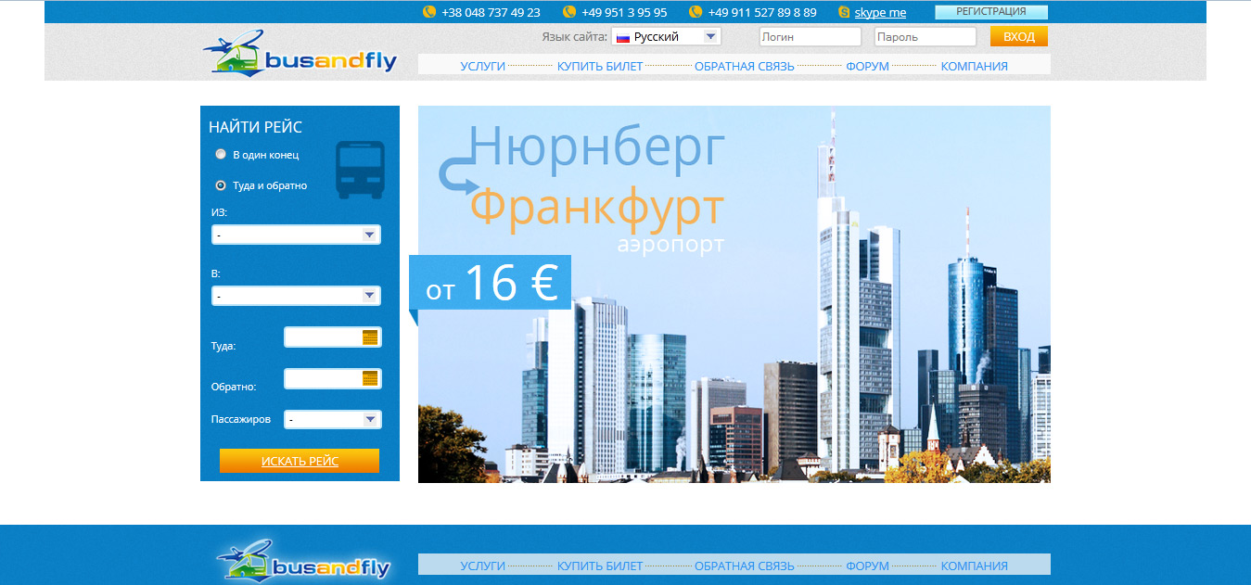Image resolution: width=1251 pixels, height=585 pixels.
Task: Open ОБРАТНАЯ СВЯЗЬ in the header menu
Action: pyautogui.click(x=745, y=66)
